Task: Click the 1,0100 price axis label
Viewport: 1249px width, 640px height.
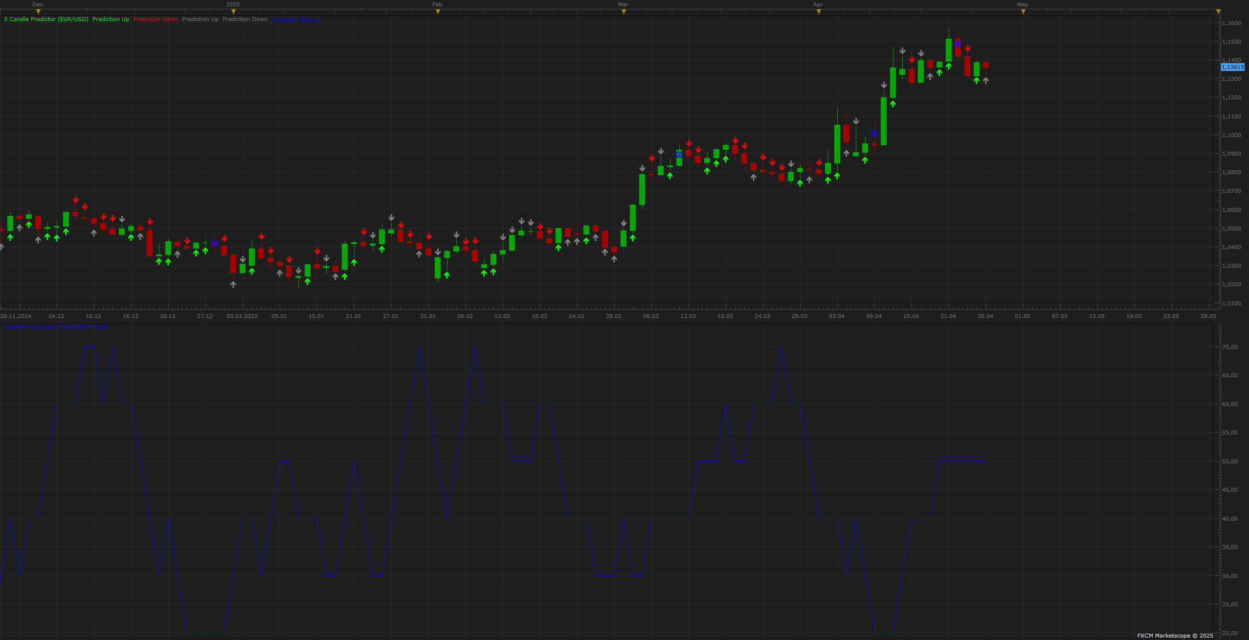Action: coord(1231,303)
